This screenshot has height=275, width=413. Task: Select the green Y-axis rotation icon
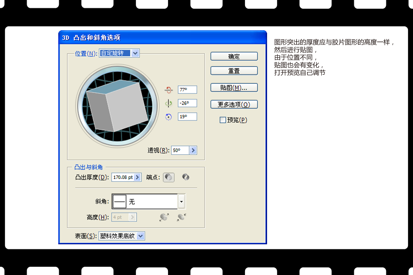pyautogui.click(x=168, y=103)
